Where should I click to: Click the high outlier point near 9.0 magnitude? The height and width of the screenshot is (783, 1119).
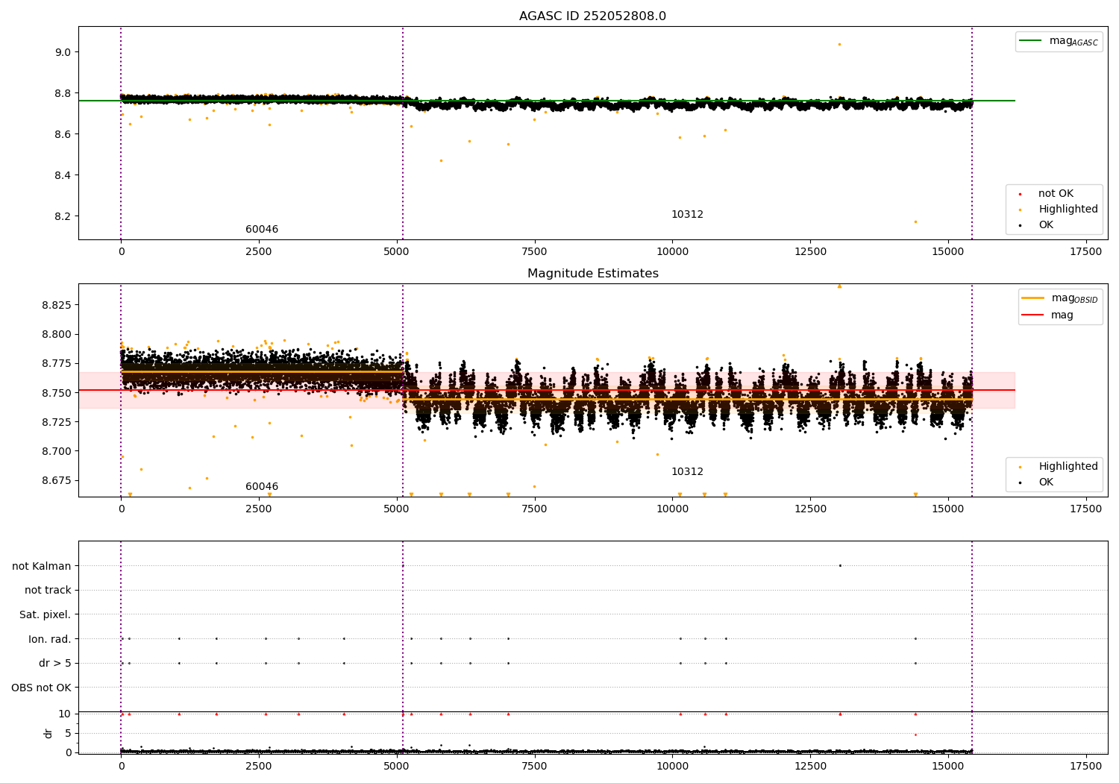839,44
